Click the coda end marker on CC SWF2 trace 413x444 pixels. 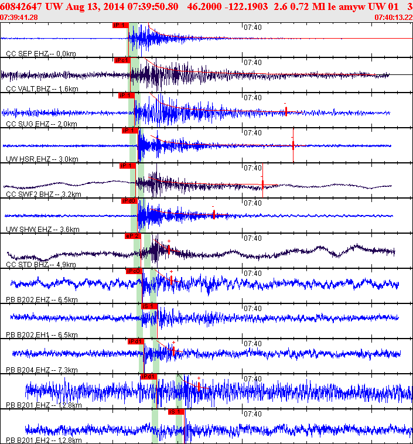(262, 184)
